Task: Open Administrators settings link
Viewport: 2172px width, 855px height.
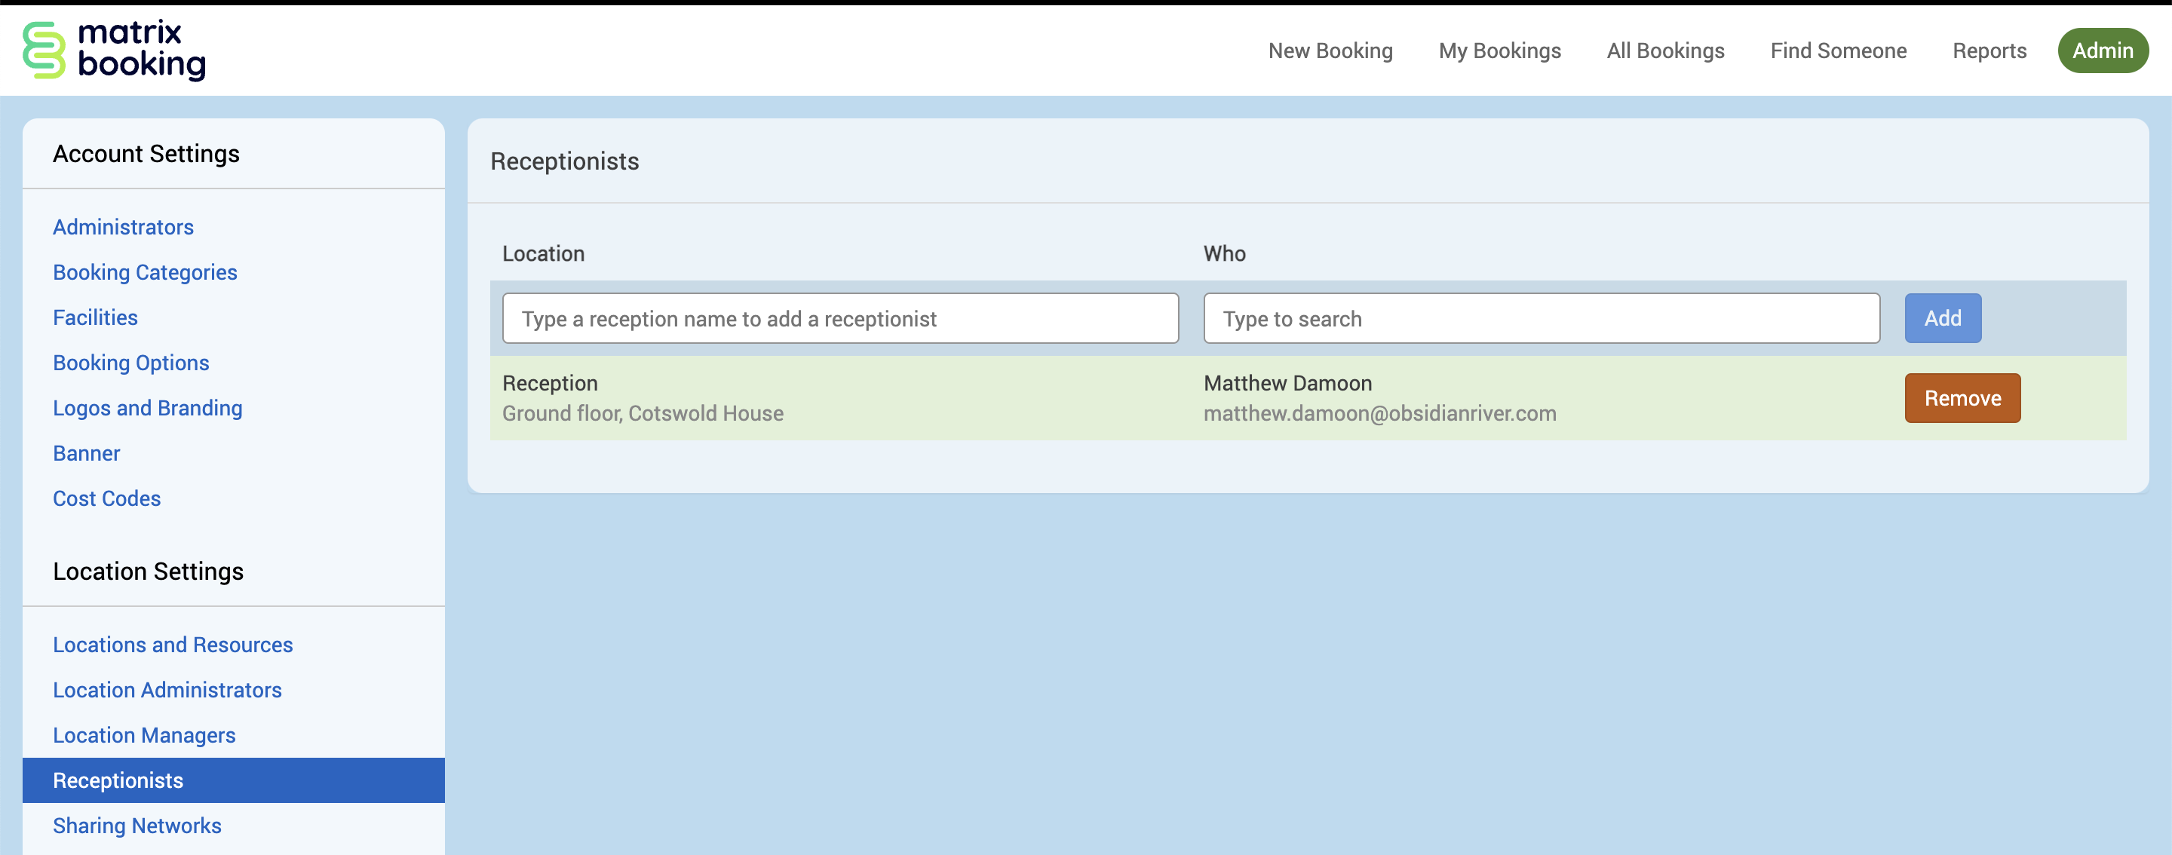Action: tap(123, 227)
